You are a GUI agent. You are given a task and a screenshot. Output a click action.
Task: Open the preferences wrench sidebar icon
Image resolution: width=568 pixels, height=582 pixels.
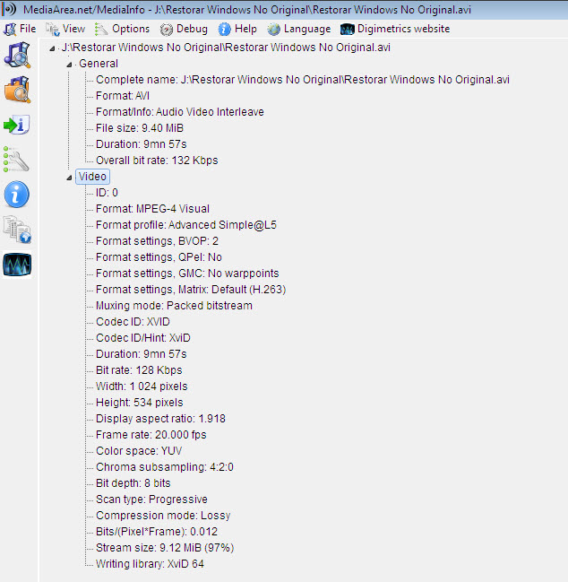[16, 159]
